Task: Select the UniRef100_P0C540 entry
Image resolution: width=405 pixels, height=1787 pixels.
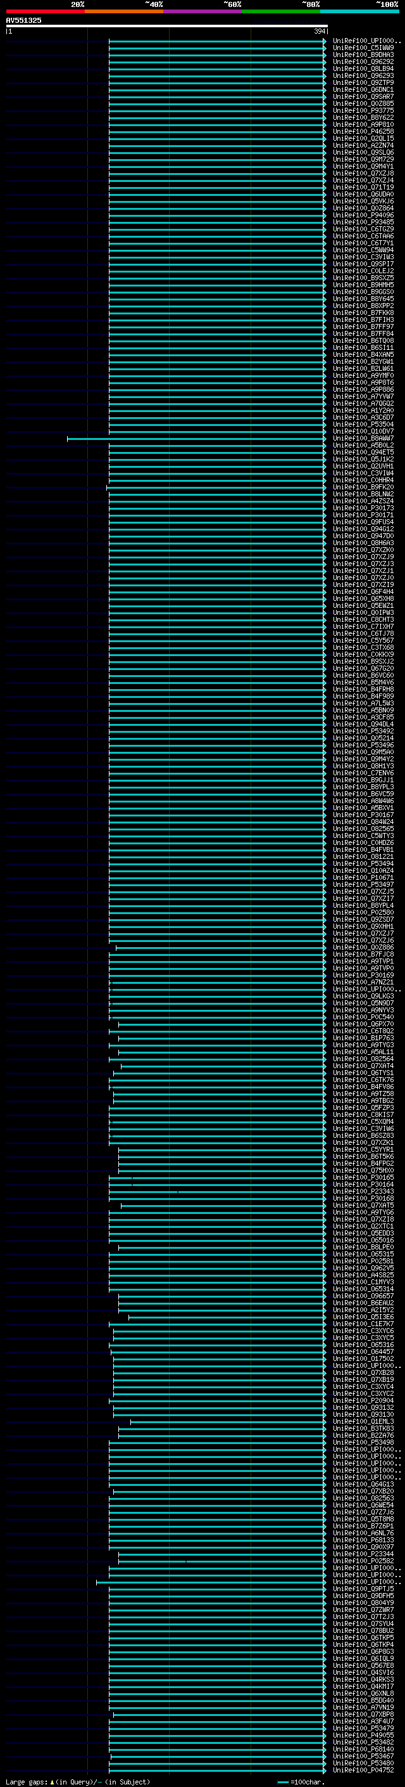Action: pos(363,1017)
